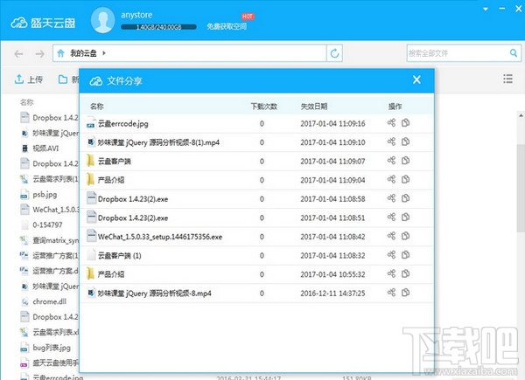525x380 pixels.
Task: Close the 文件分享 dialog
Action: coord(416,79)
